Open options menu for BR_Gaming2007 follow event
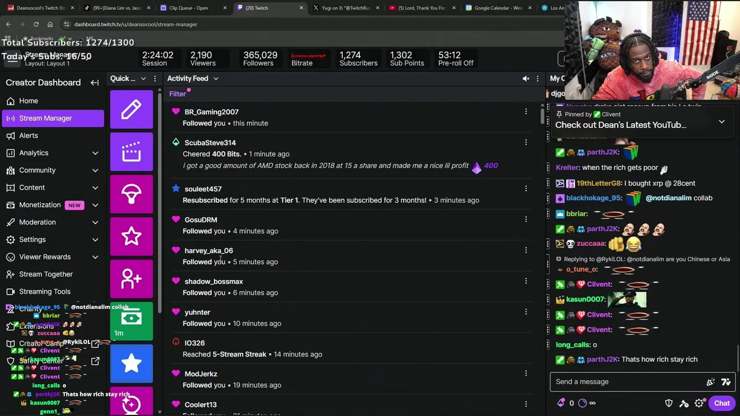This screenshot has height=416, width=740. pos(526,112)
